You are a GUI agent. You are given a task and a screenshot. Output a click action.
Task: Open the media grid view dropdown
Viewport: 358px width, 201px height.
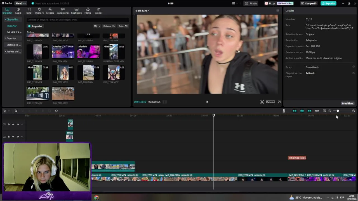(97, 26)
